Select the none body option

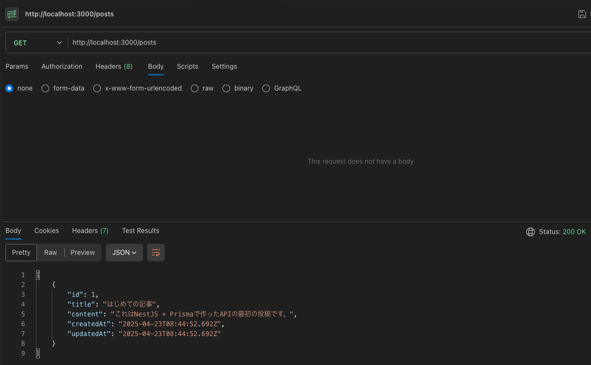point(9,88)
